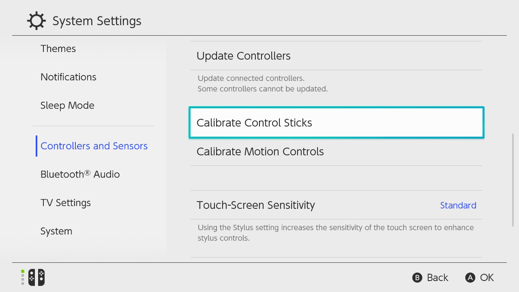Click the B button Back icon
Viewport: 519px width, 292px height.
(417, 277)
